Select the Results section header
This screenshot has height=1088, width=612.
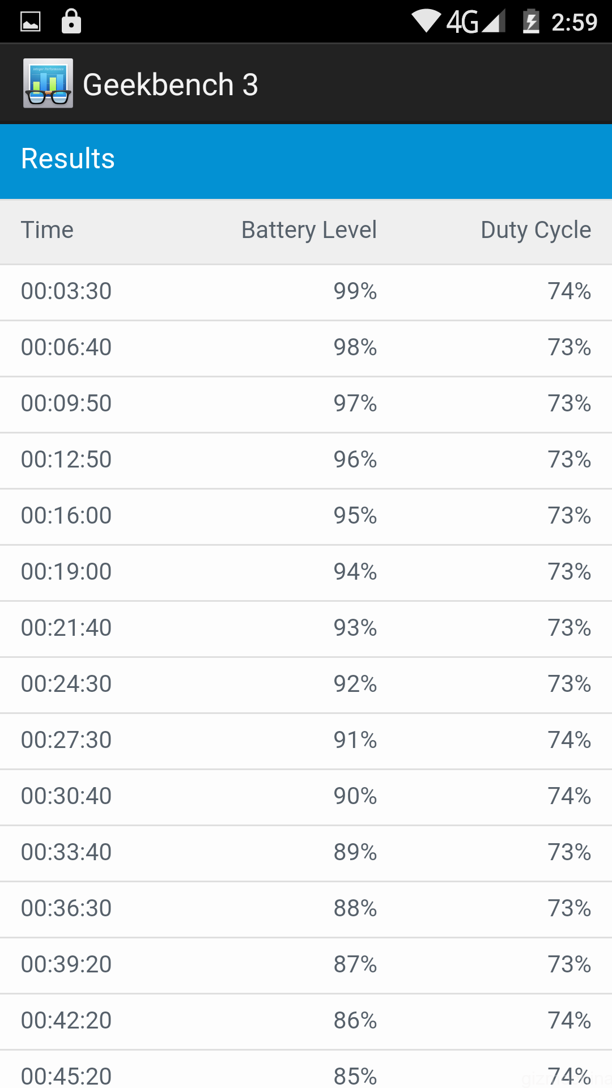click(x=68, y=159)
